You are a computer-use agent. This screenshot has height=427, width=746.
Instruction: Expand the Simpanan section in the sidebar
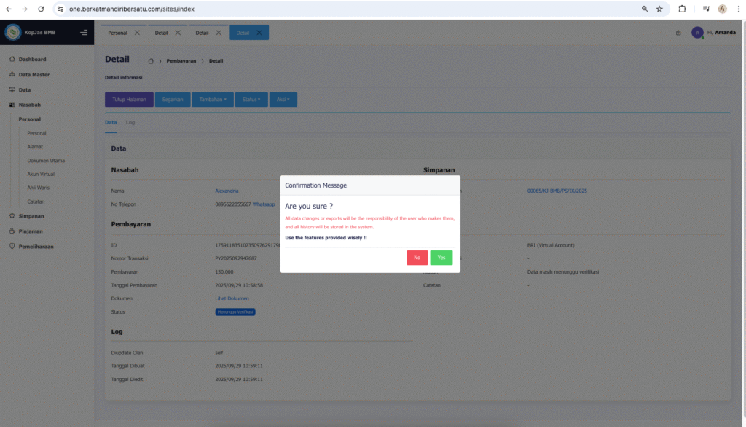click(x=31, y=216)
